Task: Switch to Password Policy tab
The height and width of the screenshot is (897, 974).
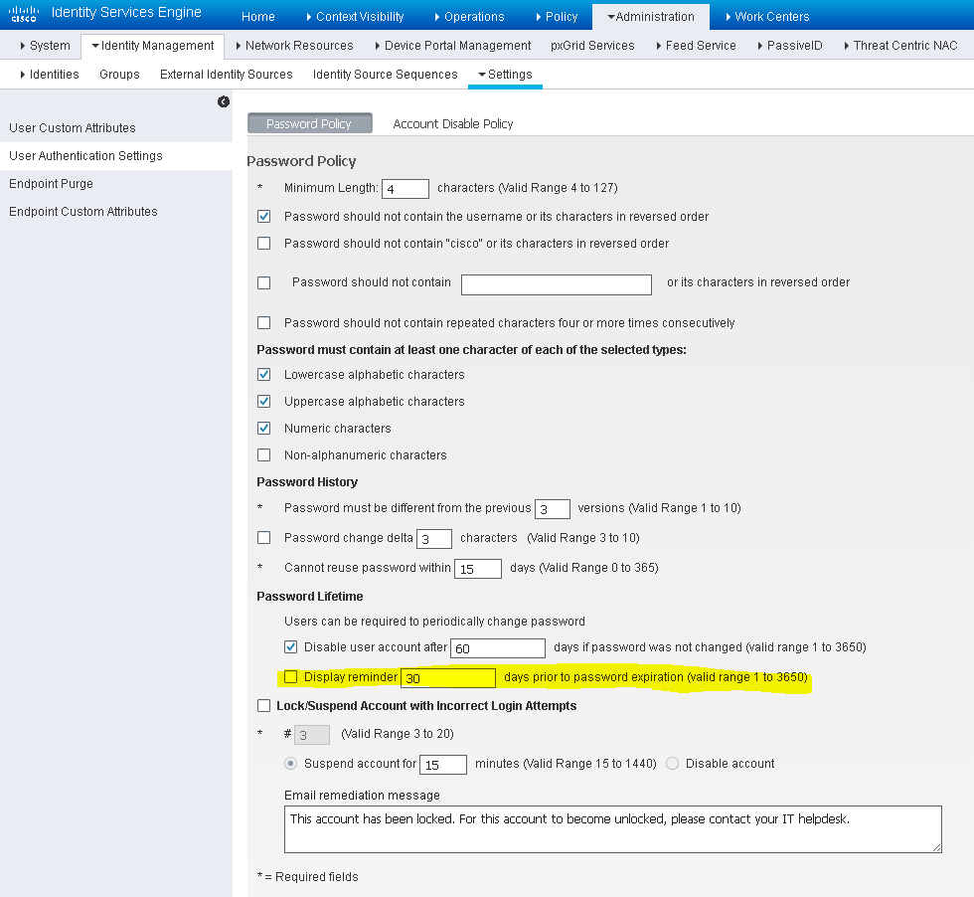Action: coord(309,123)
